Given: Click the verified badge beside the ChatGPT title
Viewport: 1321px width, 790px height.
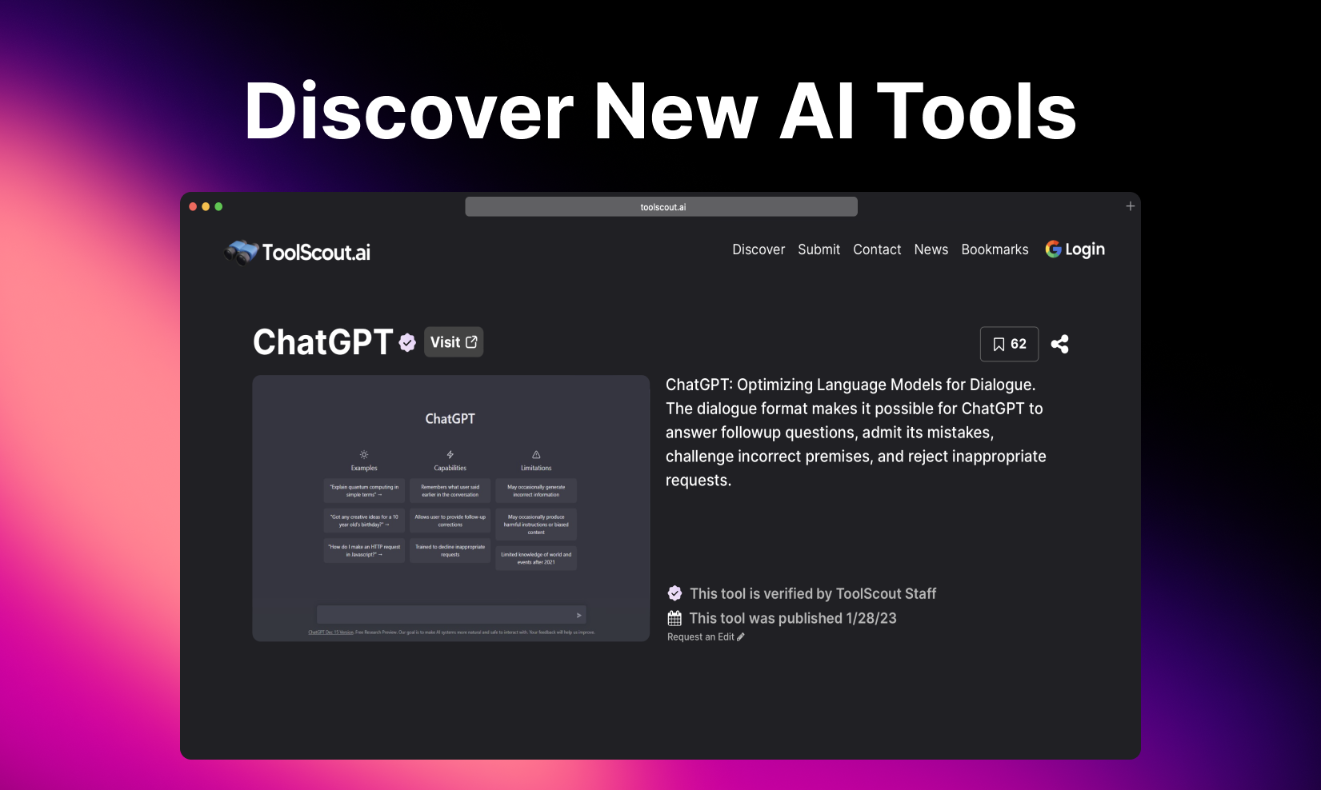Looking at the screenshot, I should coord(407,343).
